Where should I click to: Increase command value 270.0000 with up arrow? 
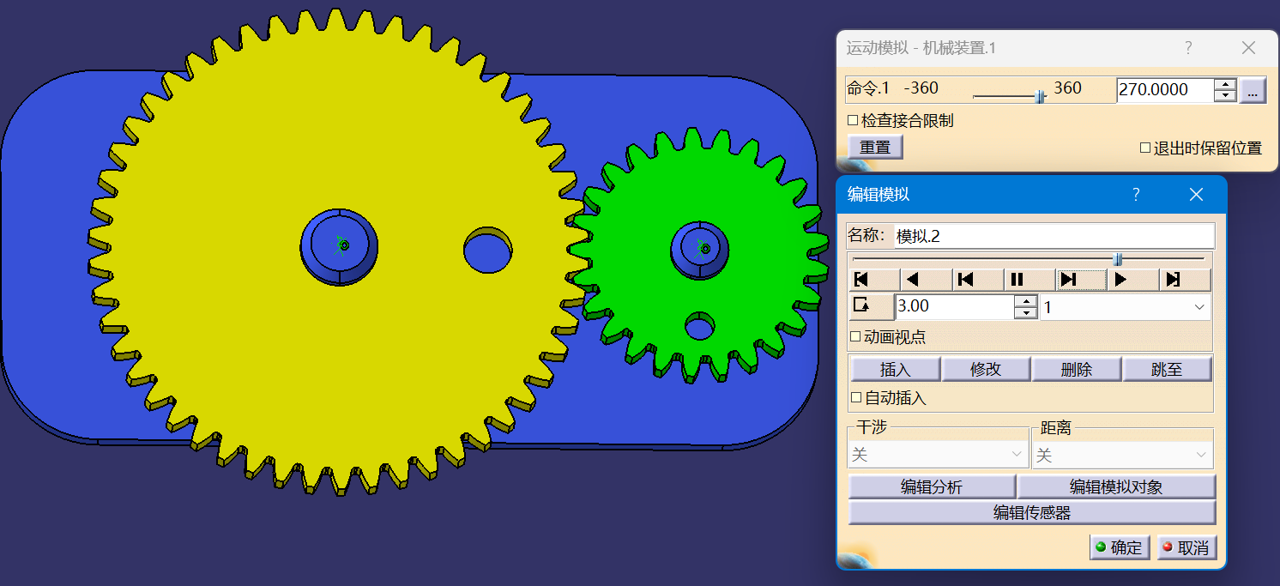1225,84
